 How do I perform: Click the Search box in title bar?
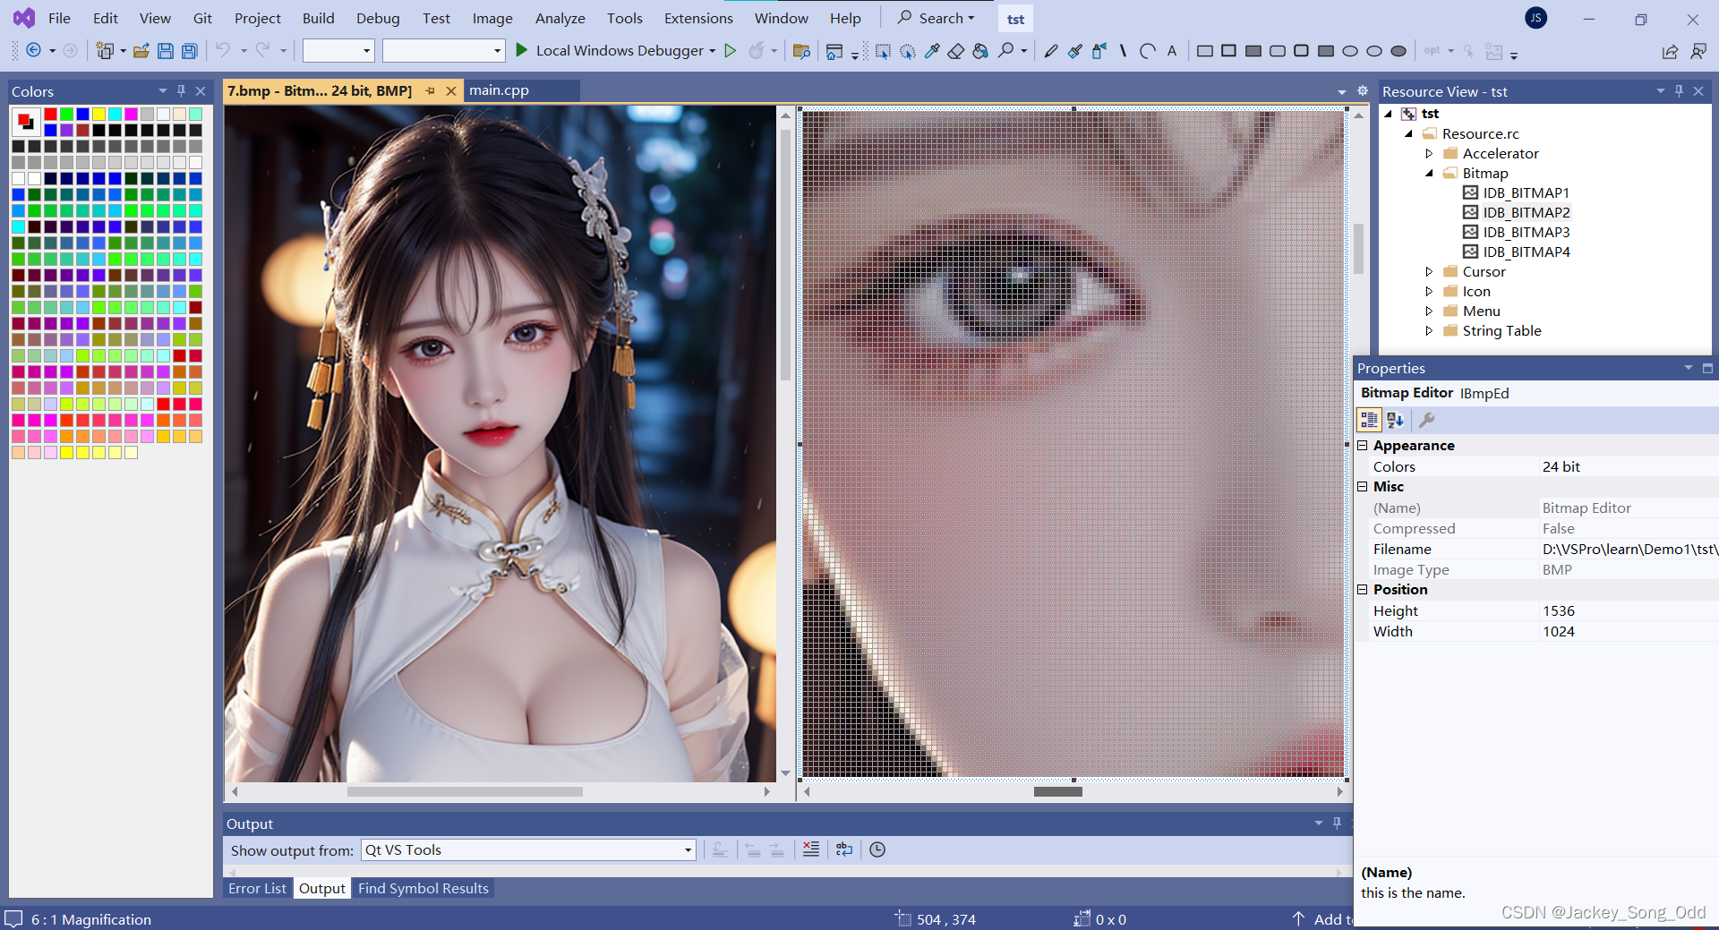(x=936, y=18)
